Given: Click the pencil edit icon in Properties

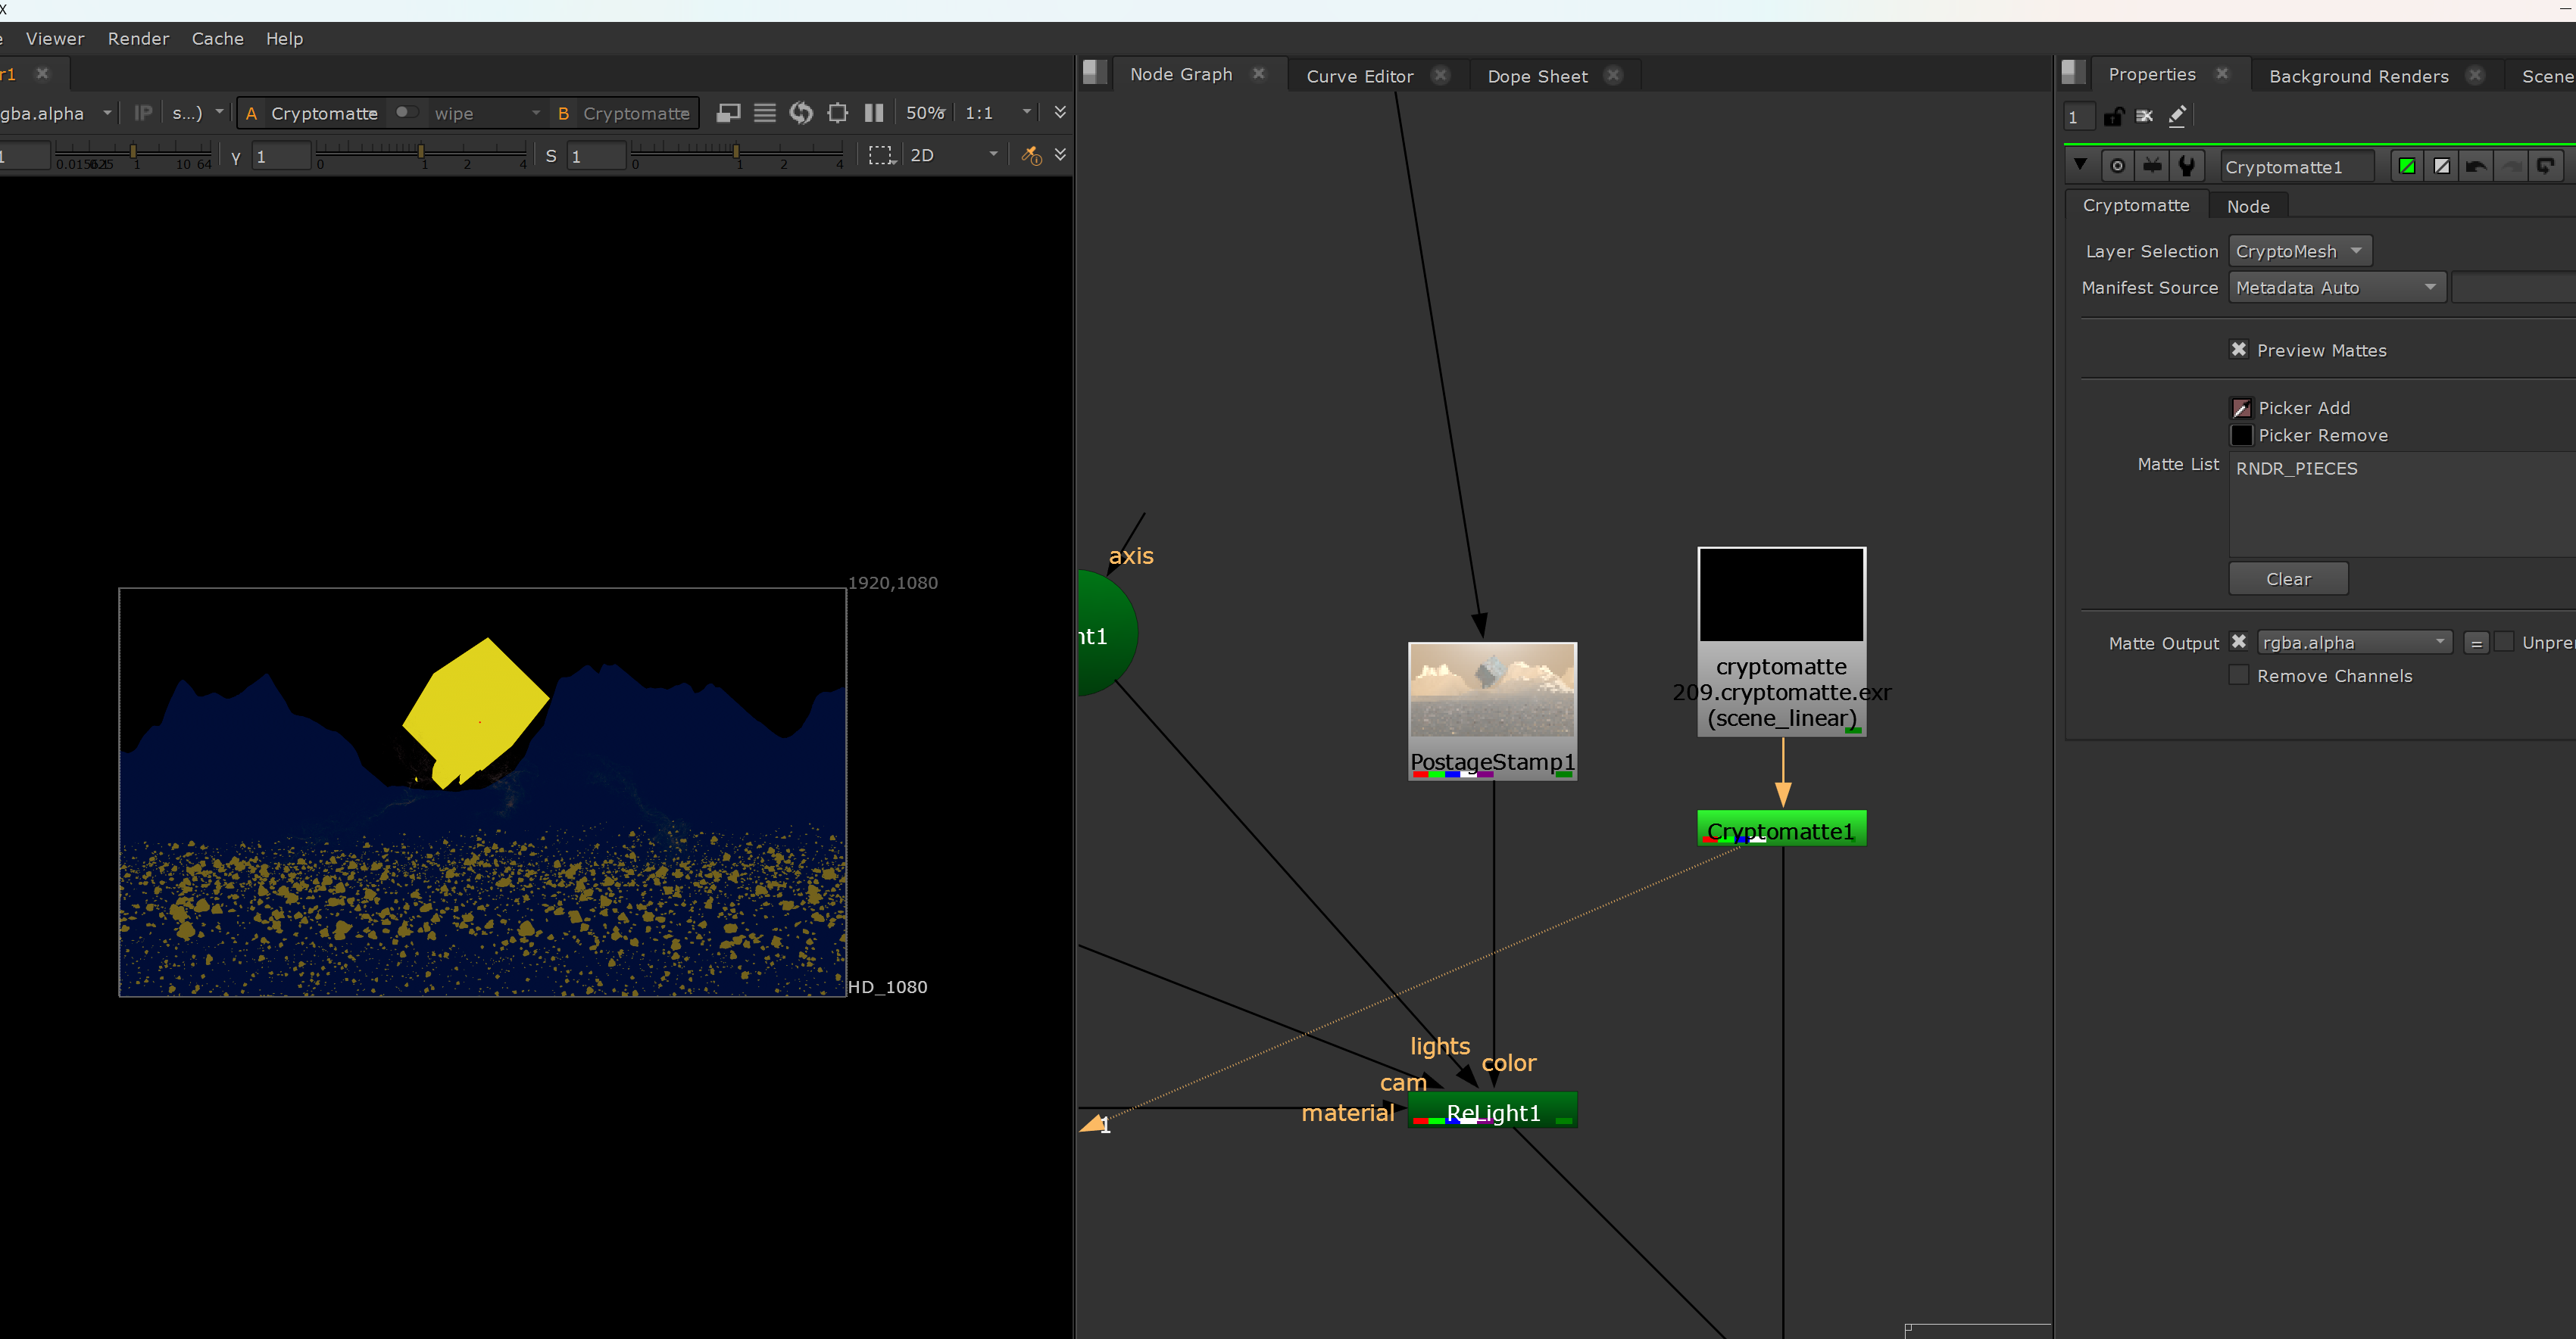Looking at the screenshot, I should [2177, 116].
